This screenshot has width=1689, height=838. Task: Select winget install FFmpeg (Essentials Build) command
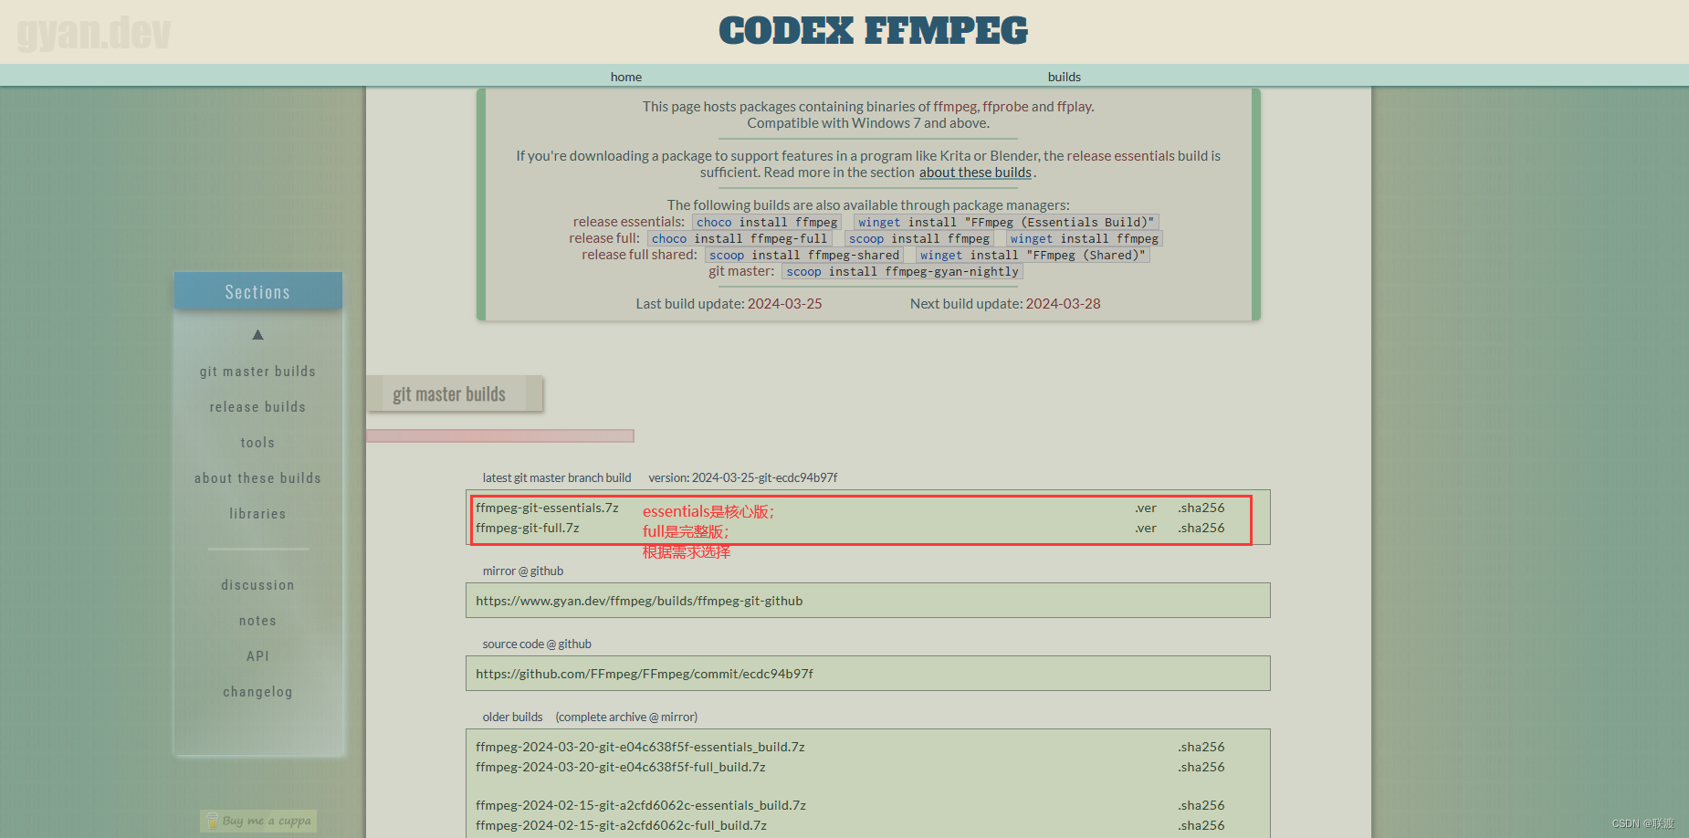click(x=1006, y=222)
